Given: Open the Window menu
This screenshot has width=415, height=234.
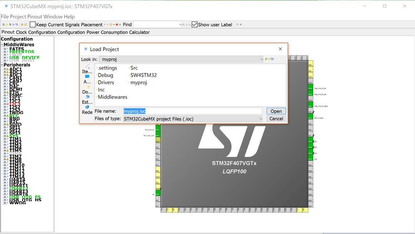Looking at the screenshot, I should [x=53, y=17].
